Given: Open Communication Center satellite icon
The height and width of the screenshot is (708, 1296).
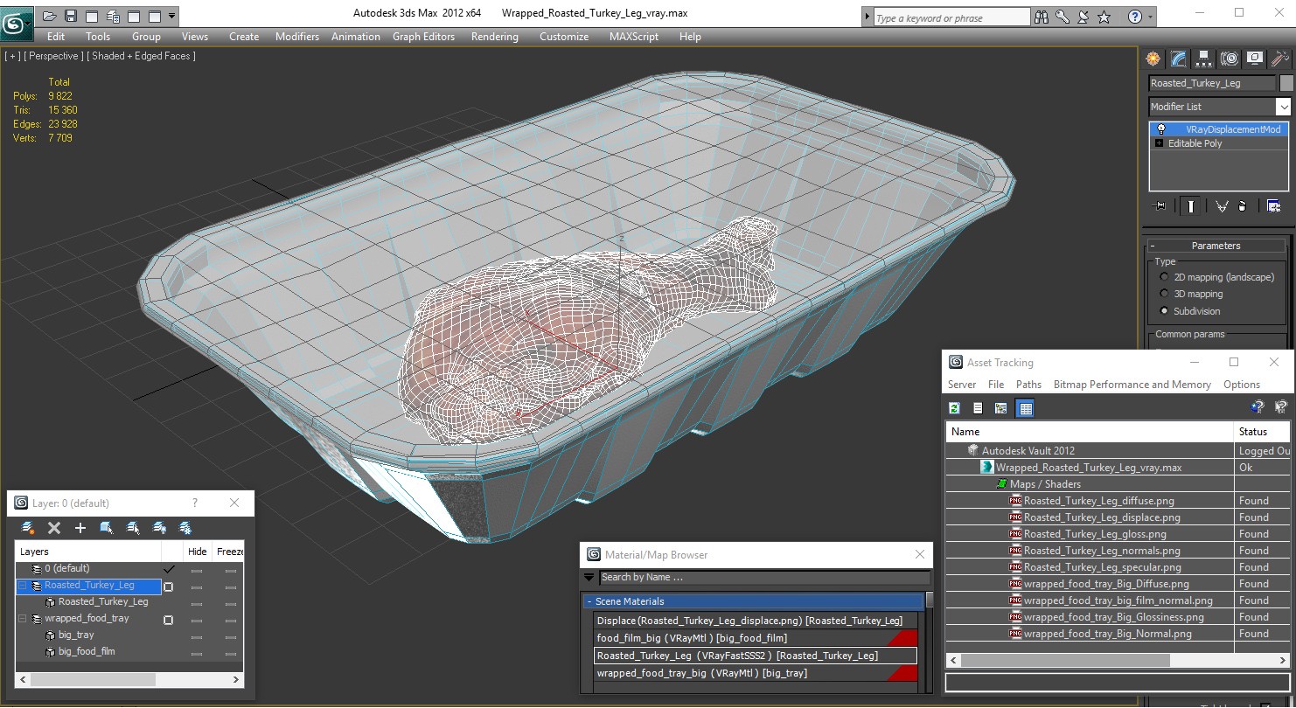Looking at the screenshot, I should tap(1083, 17).
